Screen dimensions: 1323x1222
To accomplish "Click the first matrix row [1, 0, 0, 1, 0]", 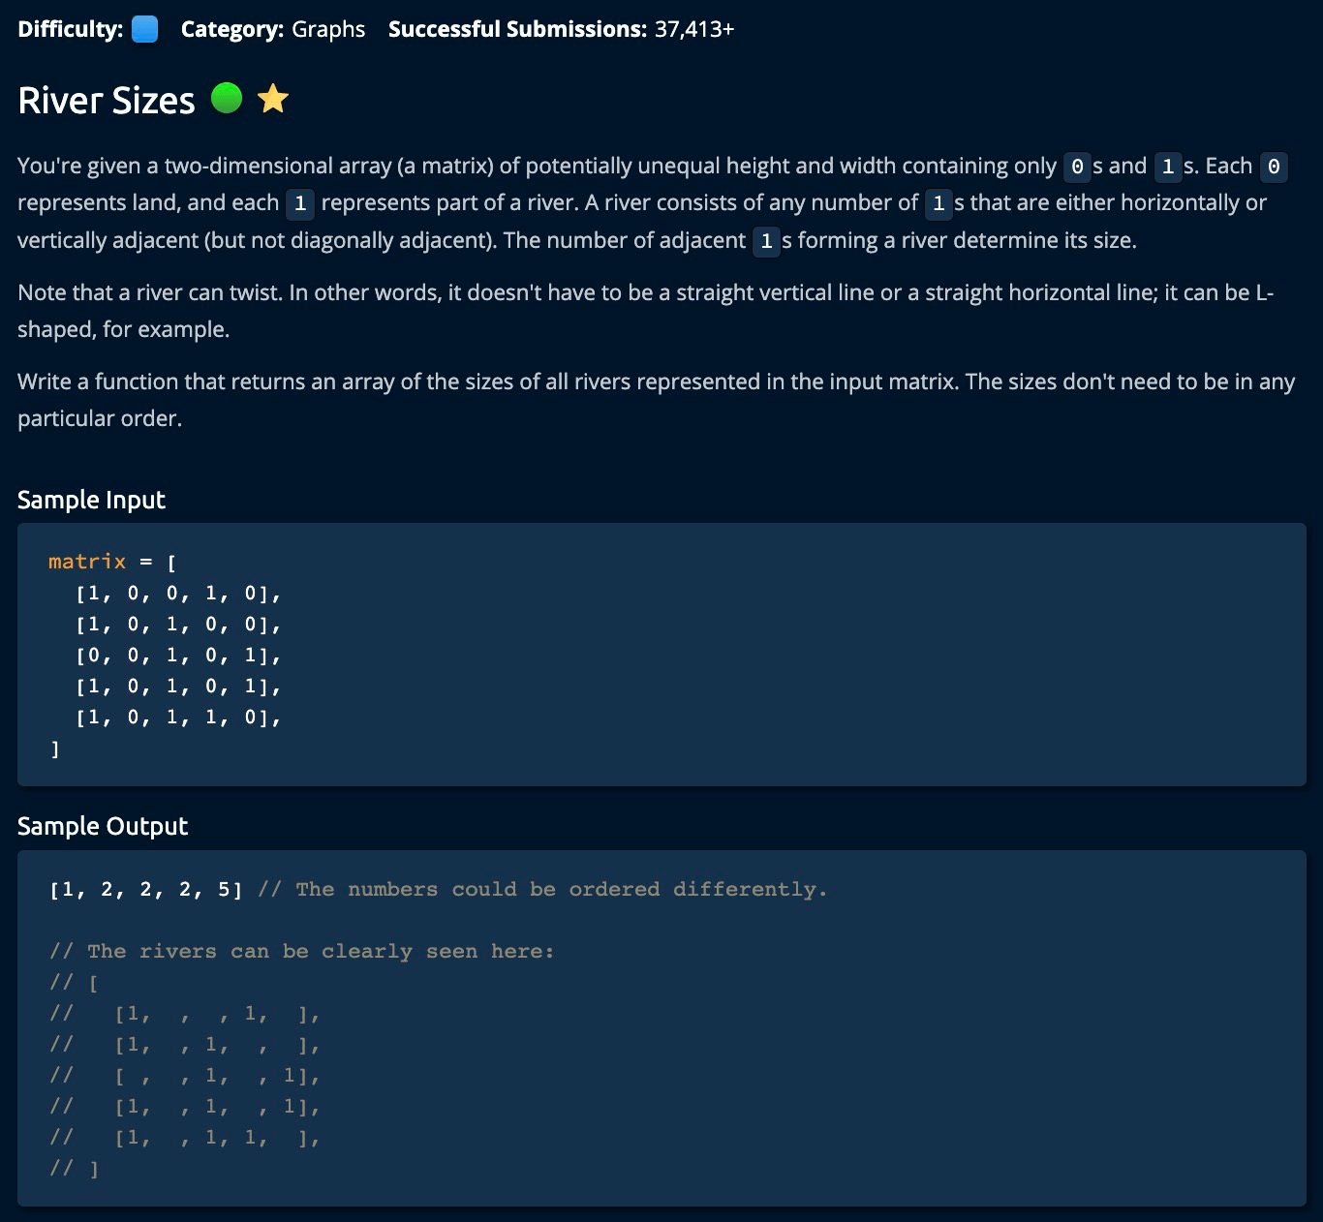I will [178, 594].
